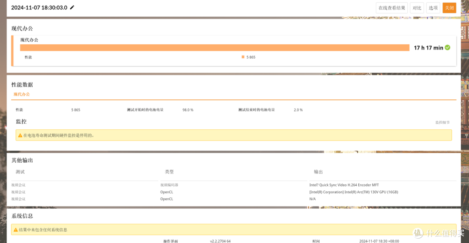Click the warning icon in system info notice
The height and width of the screenshot is (243, 469).
(x=16, y=230)
